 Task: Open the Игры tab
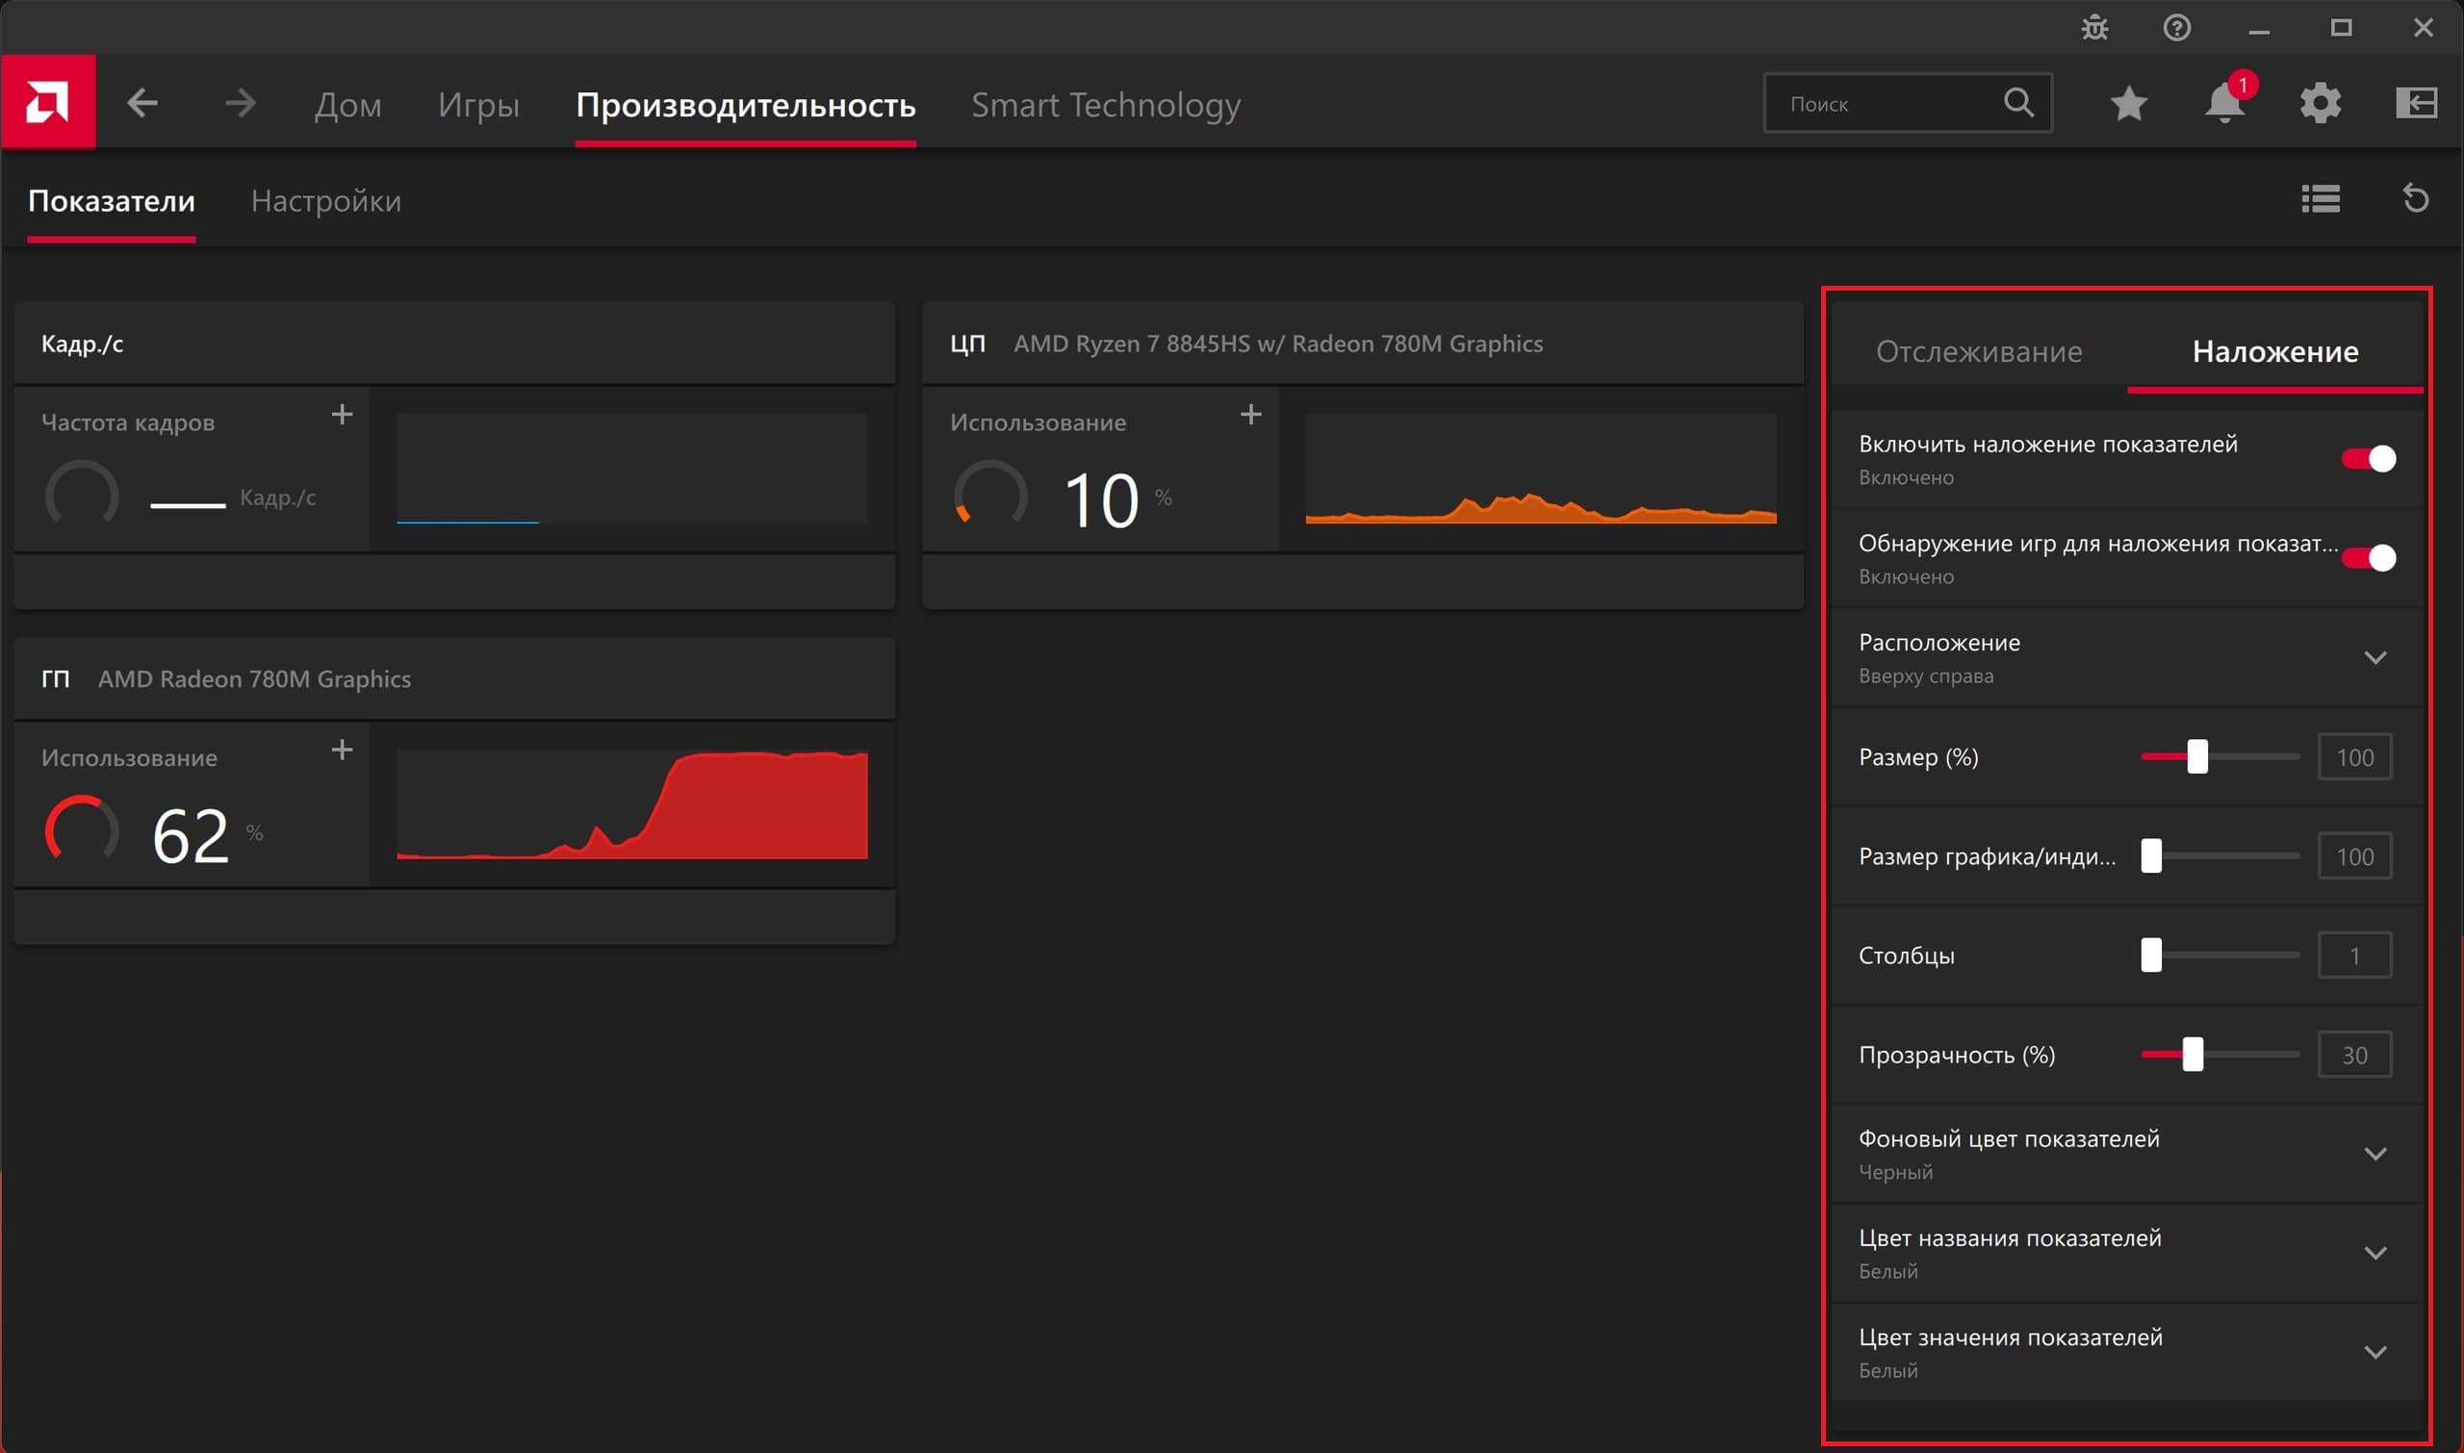(479, 105)
